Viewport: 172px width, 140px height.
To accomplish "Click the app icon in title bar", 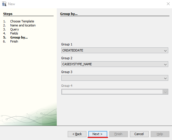I will pos(4,4).
